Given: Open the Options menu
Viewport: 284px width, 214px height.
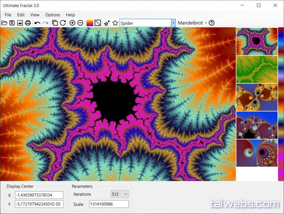Looking at the screenshot, I should [x=53, y=15].
